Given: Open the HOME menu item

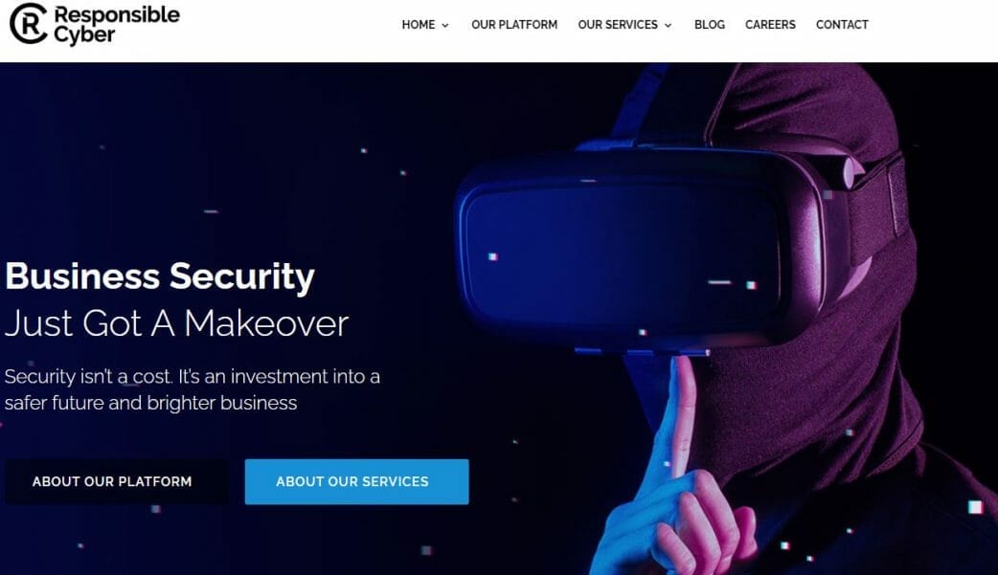Looking at the screenshot, I should [419, 25].
